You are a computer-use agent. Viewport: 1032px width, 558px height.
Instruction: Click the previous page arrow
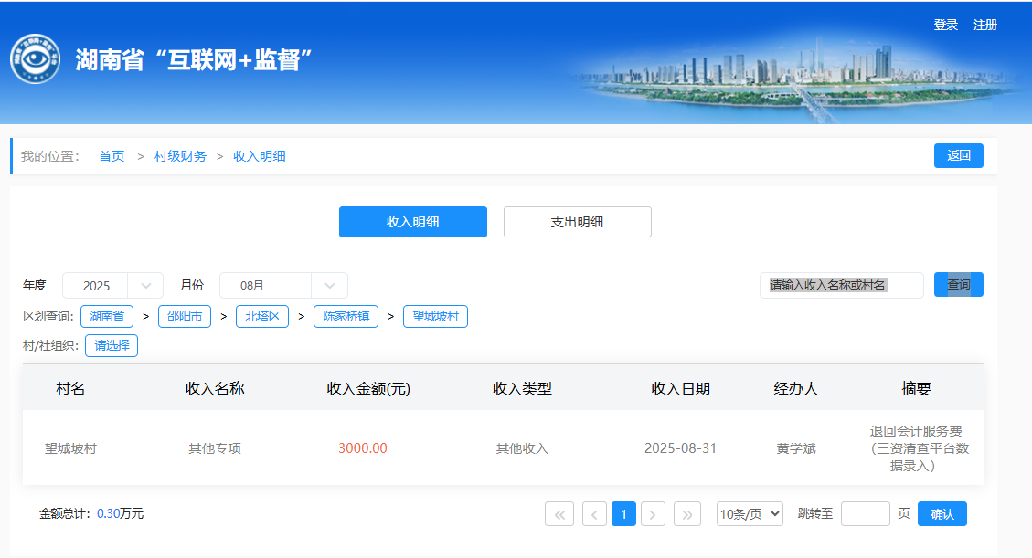coord(594,514)
